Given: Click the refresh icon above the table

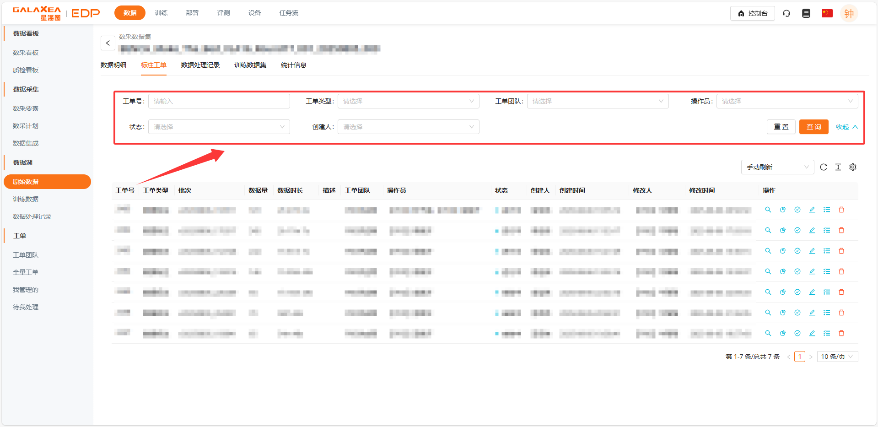Looking at the screenshot, I should pos(824,167).
